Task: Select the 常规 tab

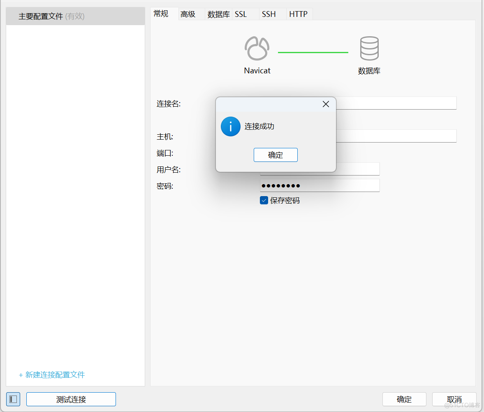Action: pos(161,14)
